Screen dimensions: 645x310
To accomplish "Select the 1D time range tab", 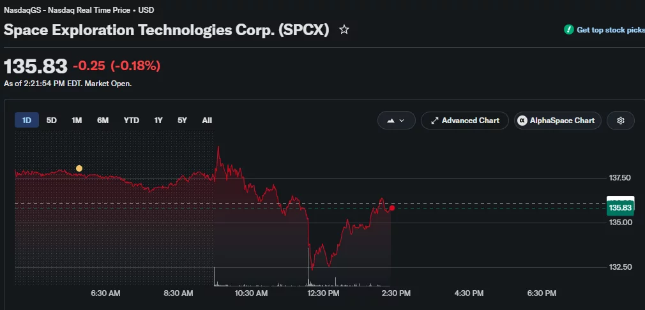I will point(27,121).
